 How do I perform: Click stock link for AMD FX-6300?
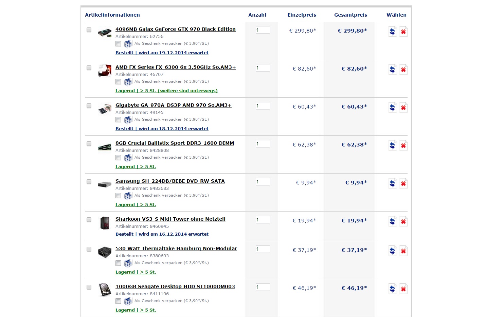click(x=166, y=91)
